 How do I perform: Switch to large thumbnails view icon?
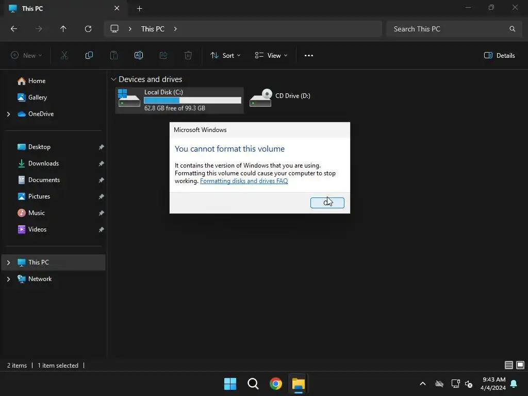click(x=520, y=365)
